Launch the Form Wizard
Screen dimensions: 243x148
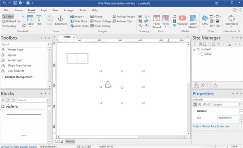pos(156,22)
